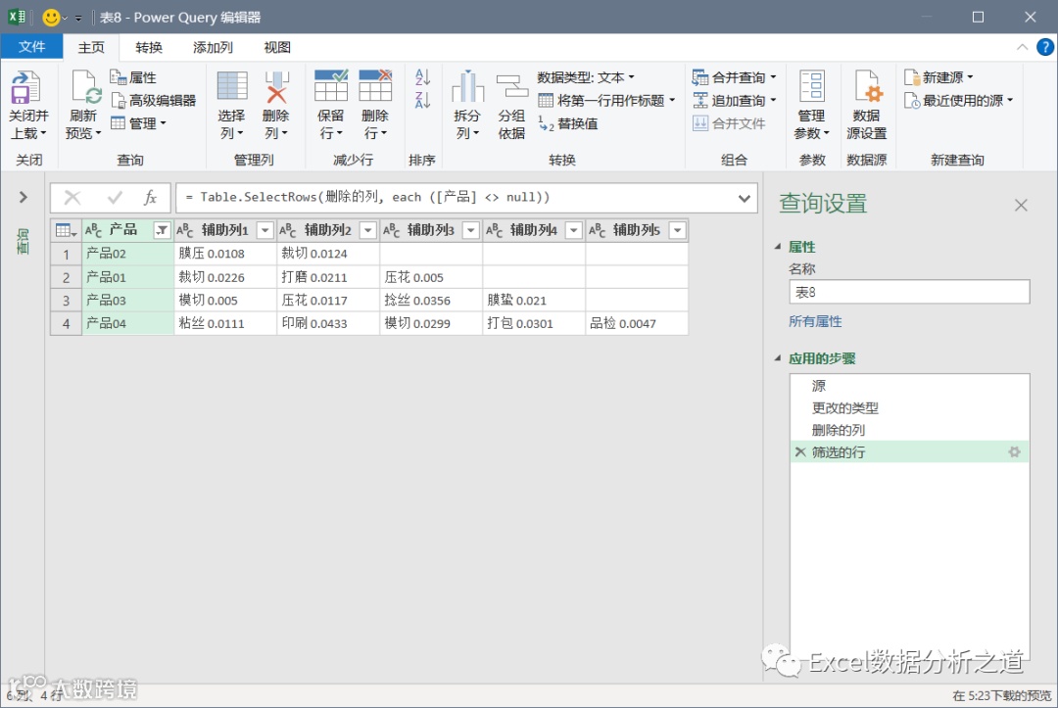Click the table corner menu icon in grid
This screenshot has height=708, width=1058.
[66, 230]
